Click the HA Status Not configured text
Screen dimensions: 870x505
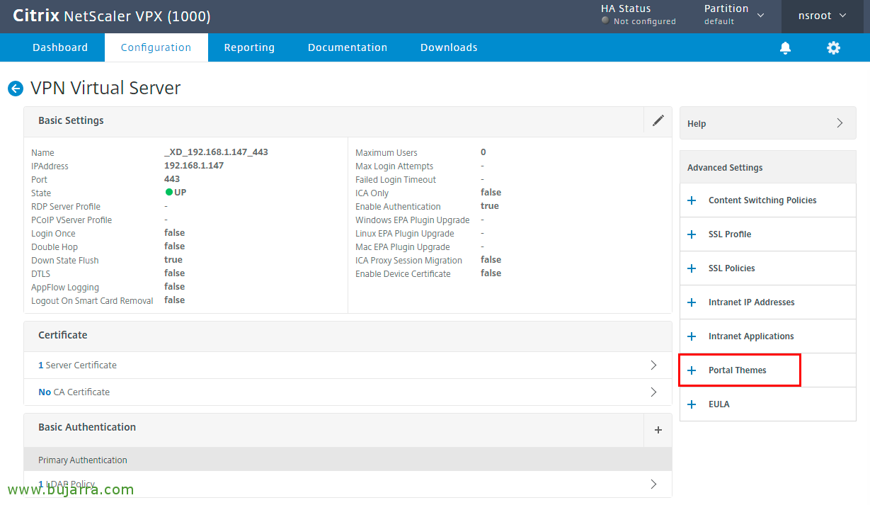coord(644,21)
